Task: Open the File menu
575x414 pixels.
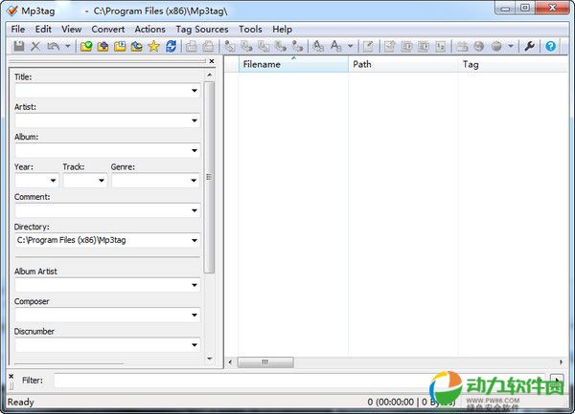Action: pos(18,29)
